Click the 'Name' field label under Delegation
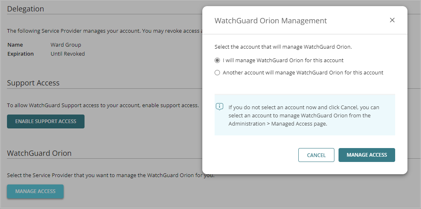Screen dimensions: 421x209 15,45
